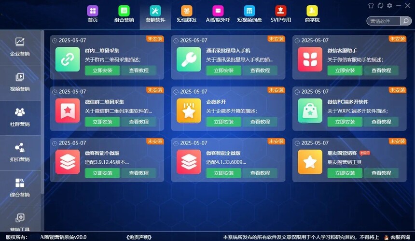This screenshot has height=241, width=415.
Task: Open the 商学院 yellow icon
Action: coord(312,11)
